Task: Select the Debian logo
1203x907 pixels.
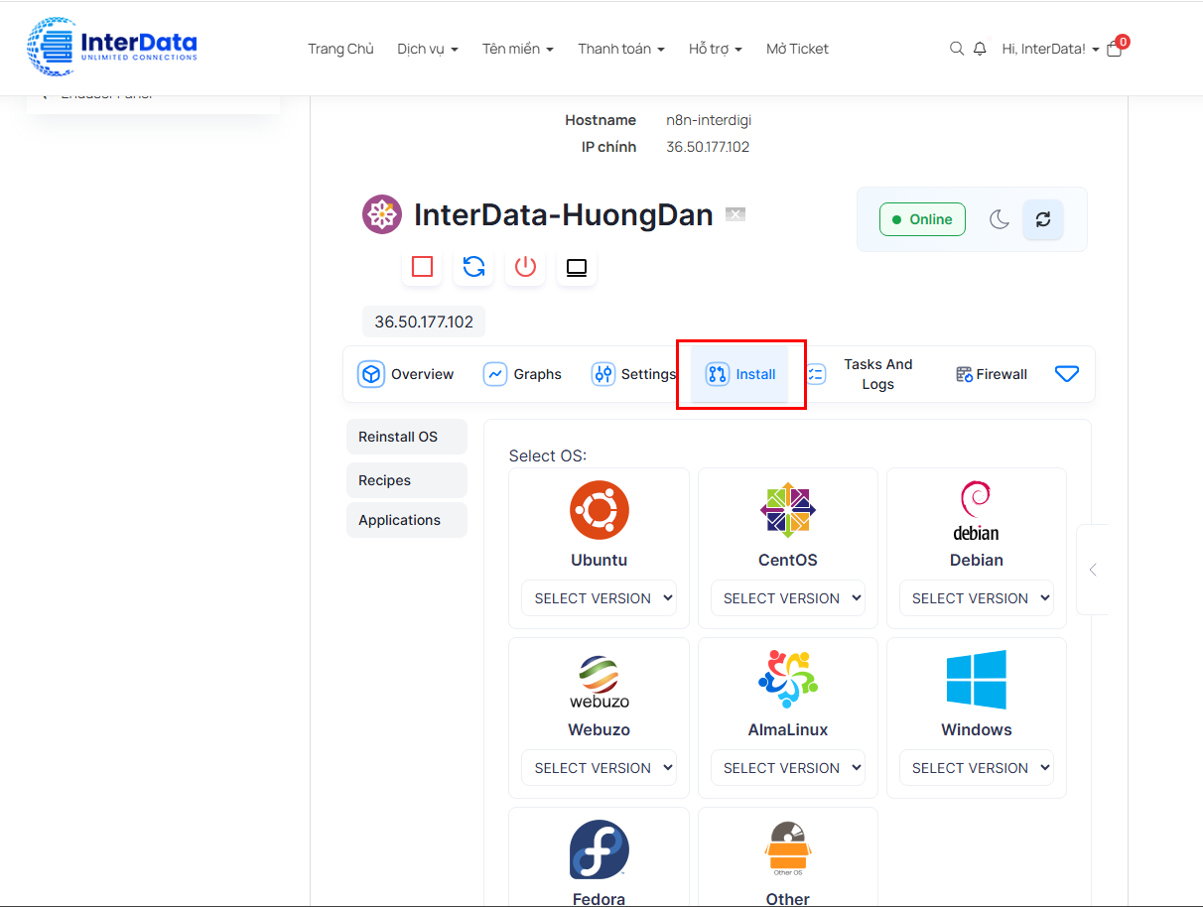Action: [x=977, y=510]
